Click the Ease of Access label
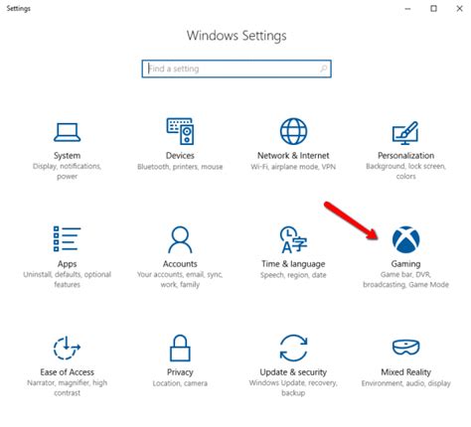Screen dimensions: 471x427 coord(67,372)
